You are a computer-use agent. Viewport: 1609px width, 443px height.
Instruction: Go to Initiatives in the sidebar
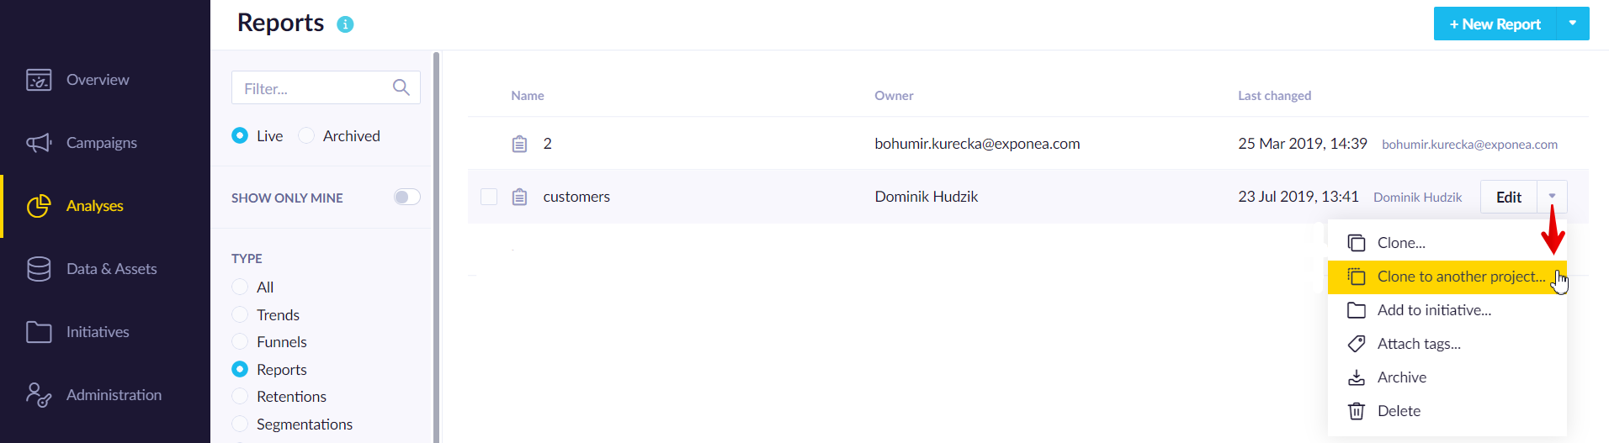(x=98, y=332)
